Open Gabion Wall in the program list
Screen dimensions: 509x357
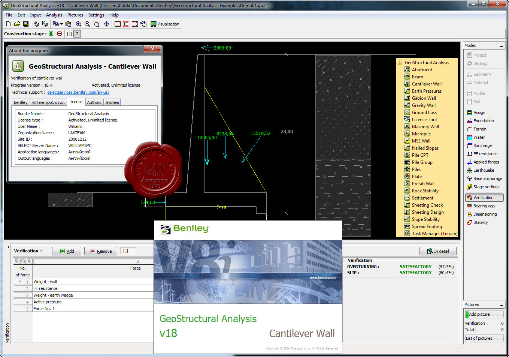[x=424, y=98]
